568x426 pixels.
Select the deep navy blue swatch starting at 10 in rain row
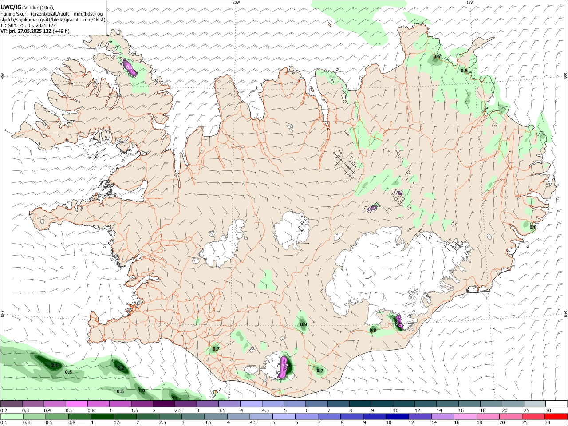pyautogui.click(x=398, y=417)
